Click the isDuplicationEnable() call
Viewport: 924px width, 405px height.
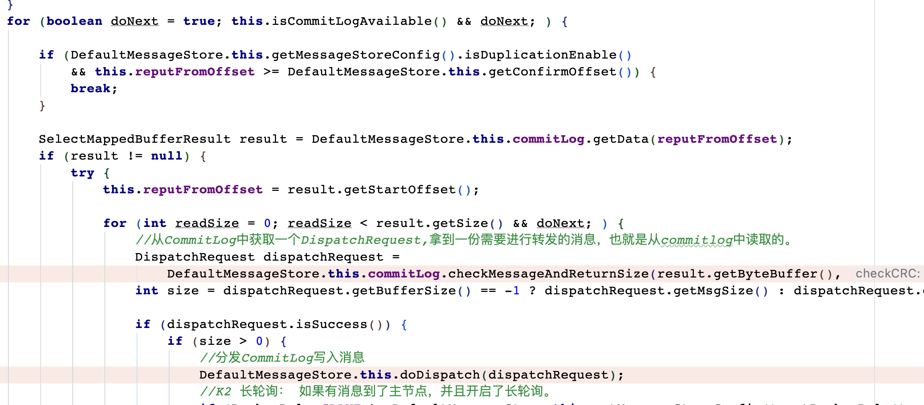[x=548, y=55]
